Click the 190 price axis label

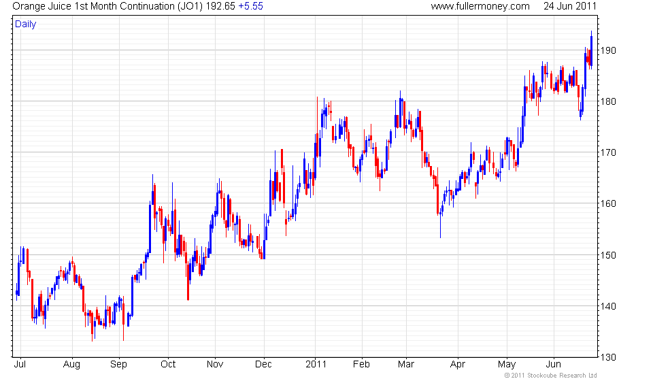pos(608,50)
